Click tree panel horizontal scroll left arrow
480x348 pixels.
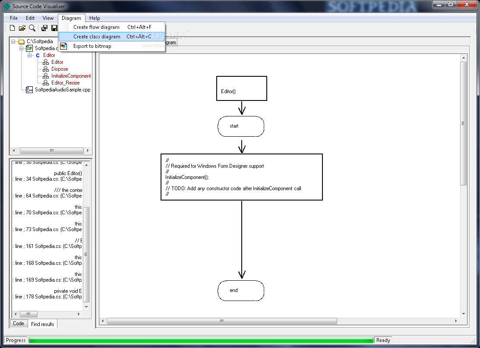(14, 151)
